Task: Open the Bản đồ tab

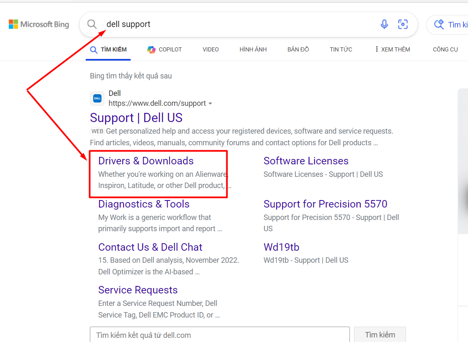Action: (298, 49)
